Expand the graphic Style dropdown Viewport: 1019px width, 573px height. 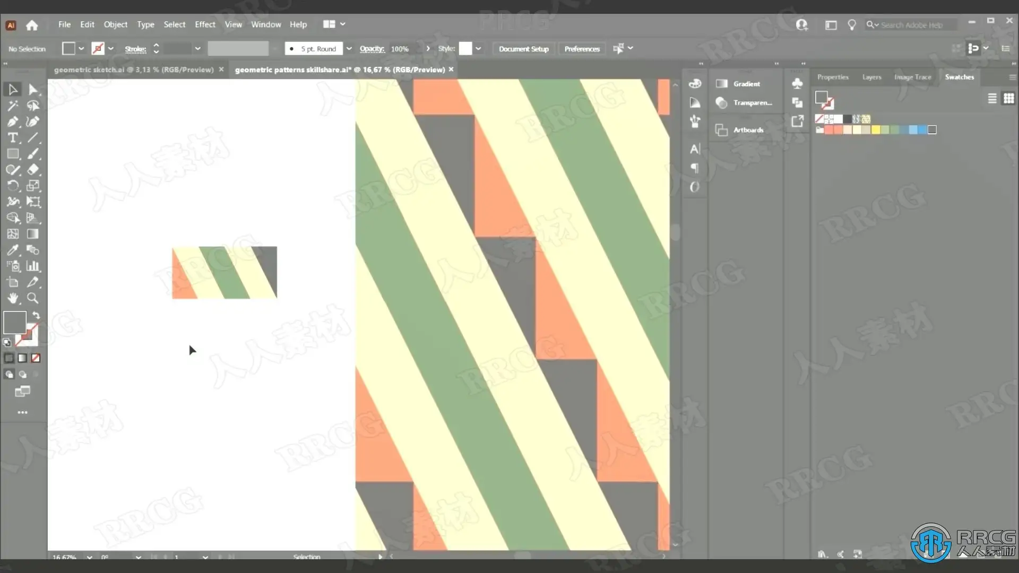pos(478,49)
